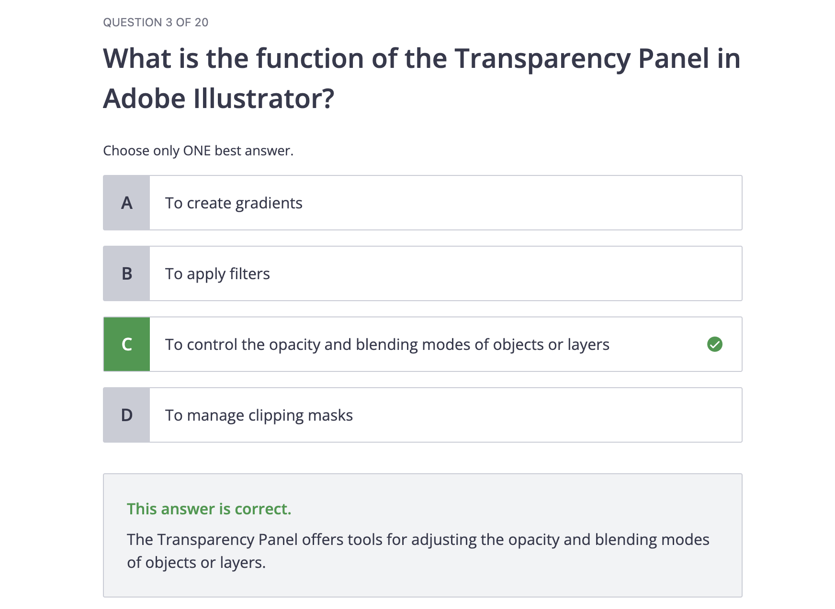
Task: Click empty area in option D row
Action: coord(527,415)
